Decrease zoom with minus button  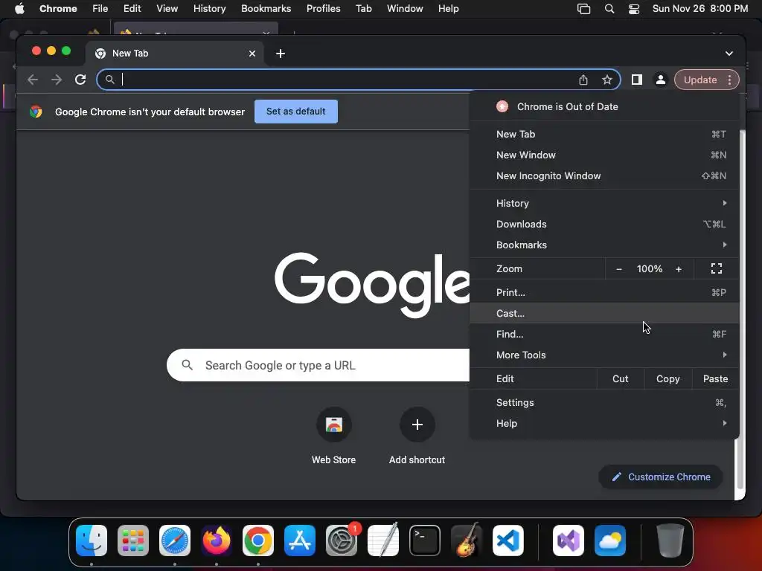(619, 269)
